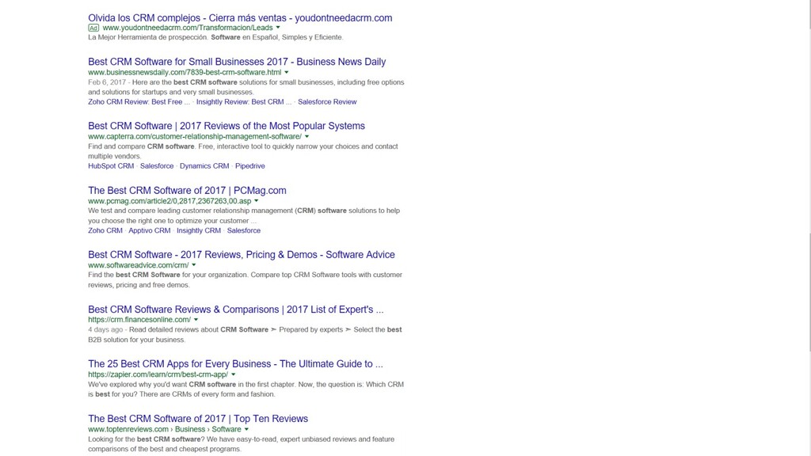Screen dimensions: 811x456
Task: Expand dropdown arrow beside softwareadvice.com URL
Action: 194,265
